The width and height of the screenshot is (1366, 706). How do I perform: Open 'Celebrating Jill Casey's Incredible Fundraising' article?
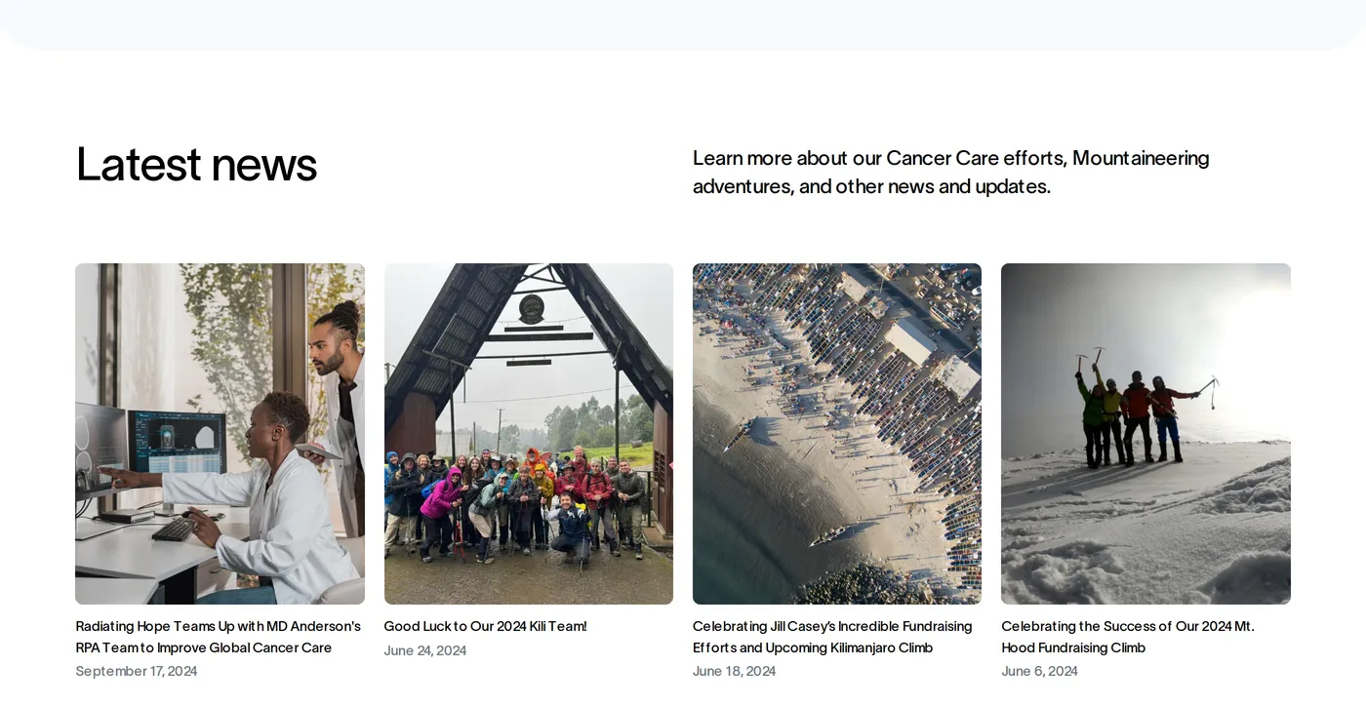pos(832,637)
